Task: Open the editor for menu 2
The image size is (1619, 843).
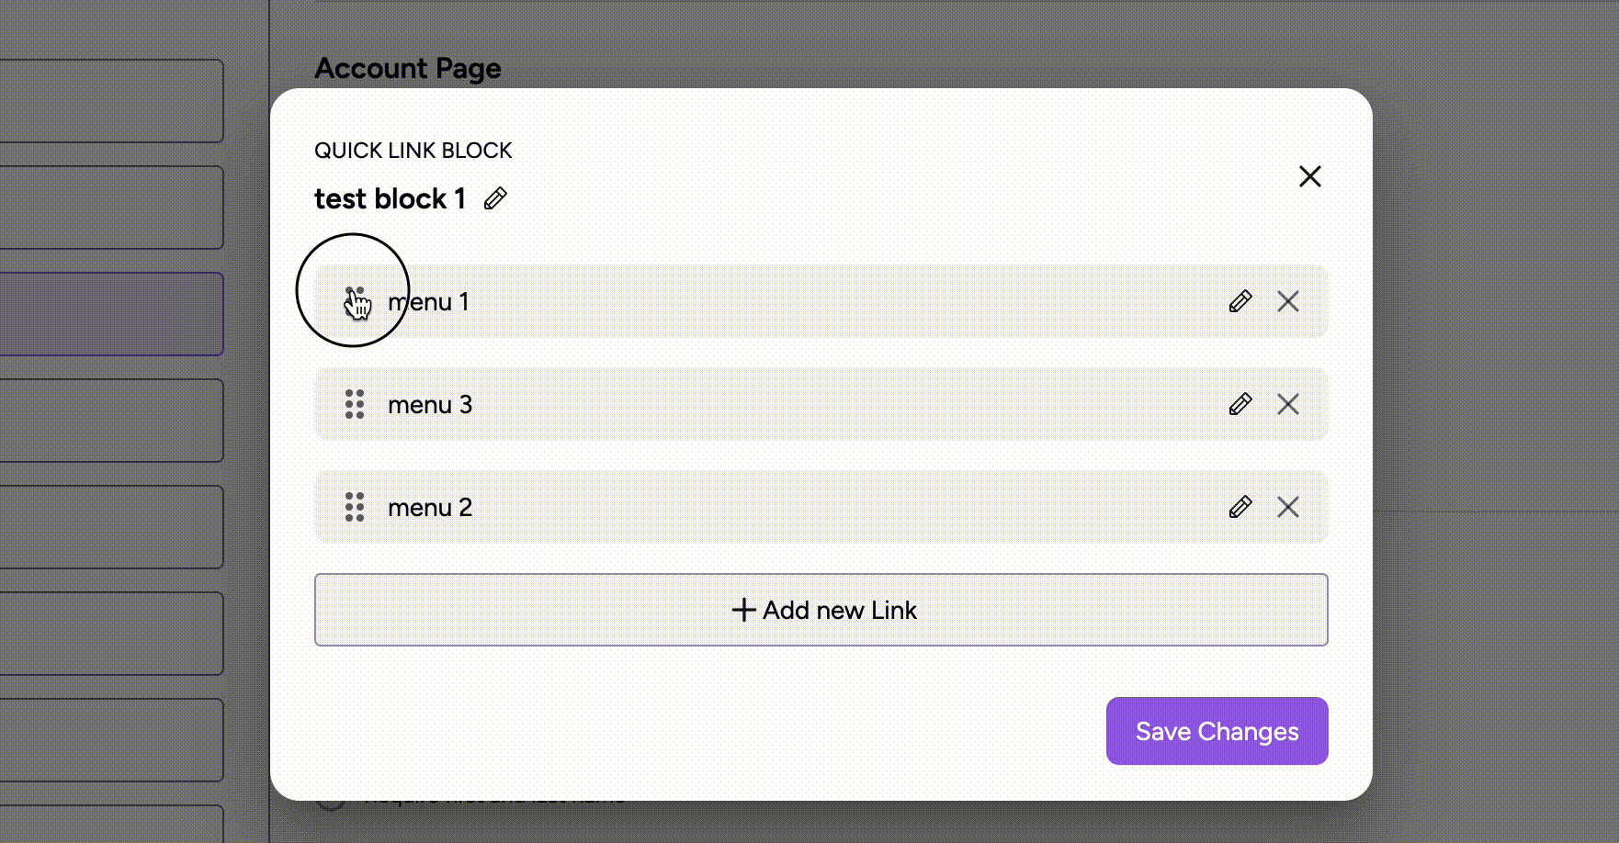Action: (1240, 507)
